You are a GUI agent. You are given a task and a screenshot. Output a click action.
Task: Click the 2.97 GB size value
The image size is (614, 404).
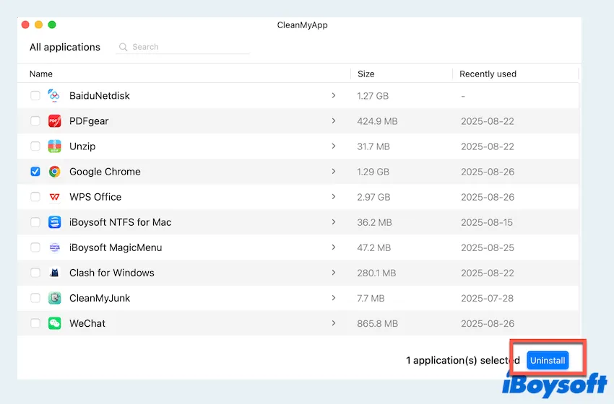[373, 197]
